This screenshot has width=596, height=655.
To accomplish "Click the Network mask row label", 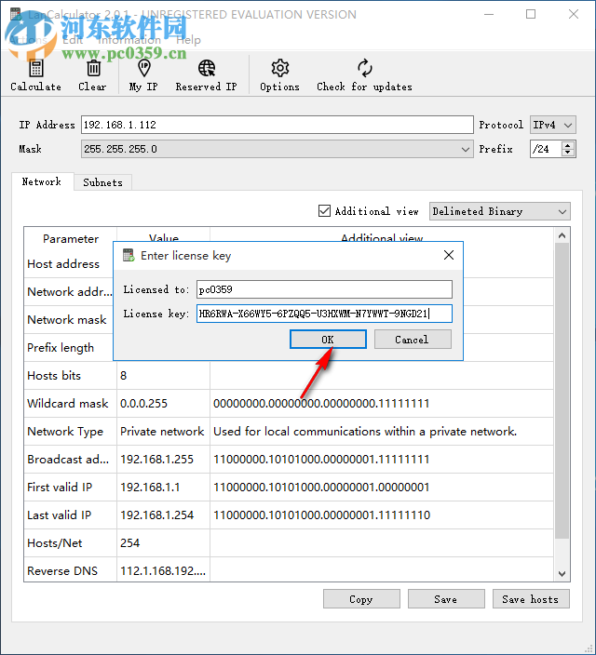I will [67, 320].
